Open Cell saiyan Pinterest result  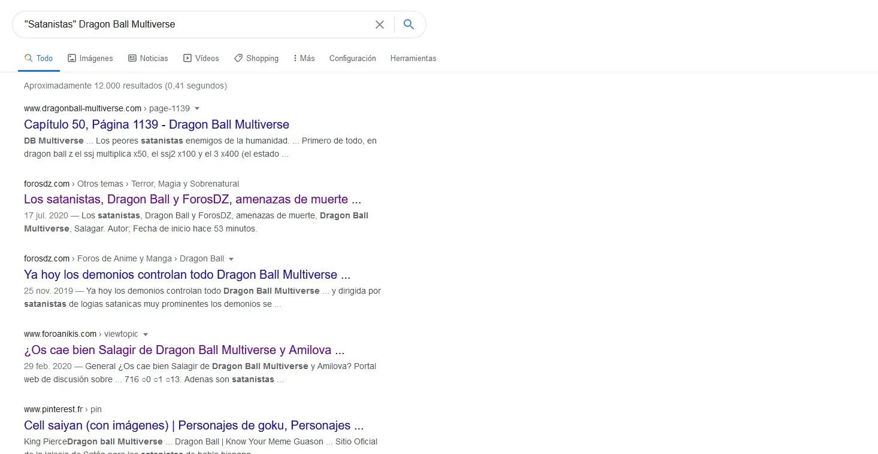pos(193,425)
